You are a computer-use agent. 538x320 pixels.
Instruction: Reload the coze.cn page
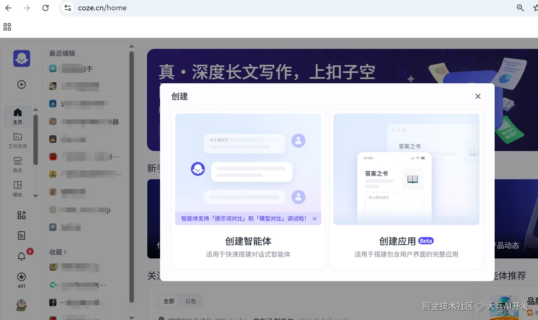point(45,8)
